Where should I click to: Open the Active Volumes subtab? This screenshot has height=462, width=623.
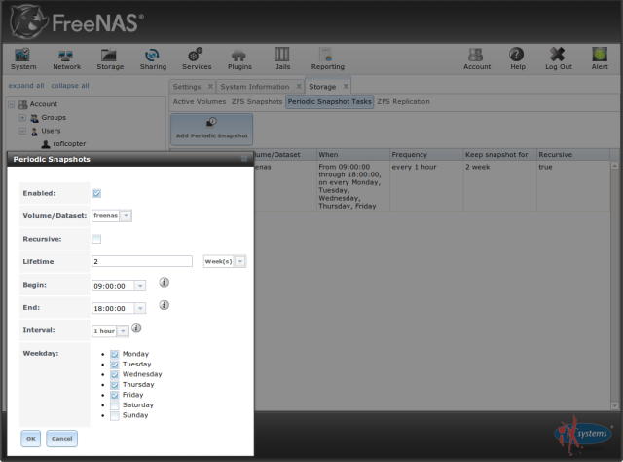coord(199,102)
